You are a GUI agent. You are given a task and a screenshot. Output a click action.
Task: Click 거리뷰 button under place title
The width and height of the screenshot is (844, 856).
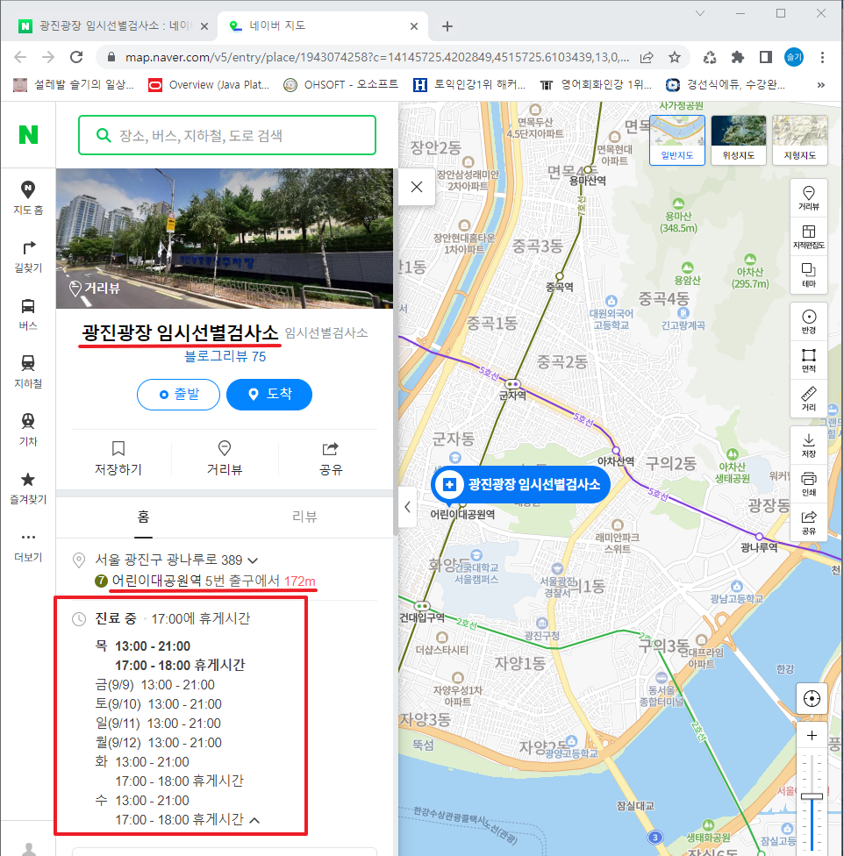(x=225, y=459)
